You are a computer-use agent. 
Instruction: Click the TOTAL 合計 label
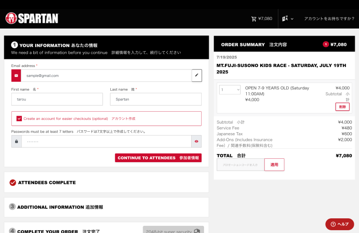[x=231, y=155]
